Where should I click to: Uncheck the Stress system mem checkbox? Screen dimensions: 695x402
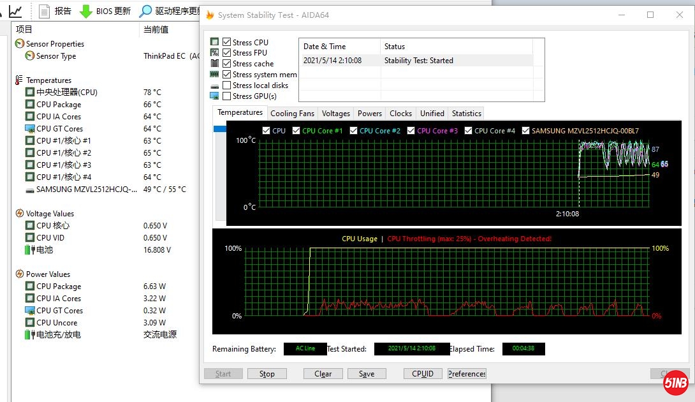pyautogui.click(x=226, y=74)
